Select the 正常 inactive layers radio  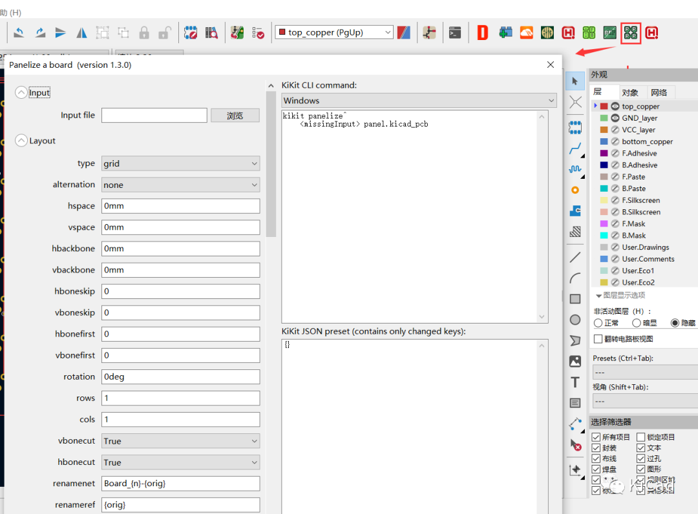pyautogui.click(x=598, y=323)
